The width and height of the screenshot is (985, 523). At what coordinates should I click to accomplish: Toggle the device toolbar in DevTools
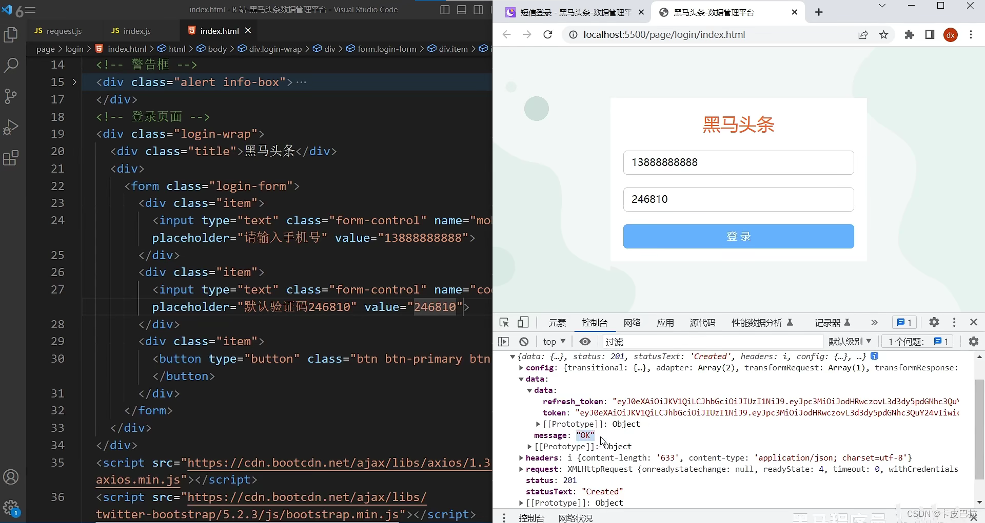pos(523,322)
